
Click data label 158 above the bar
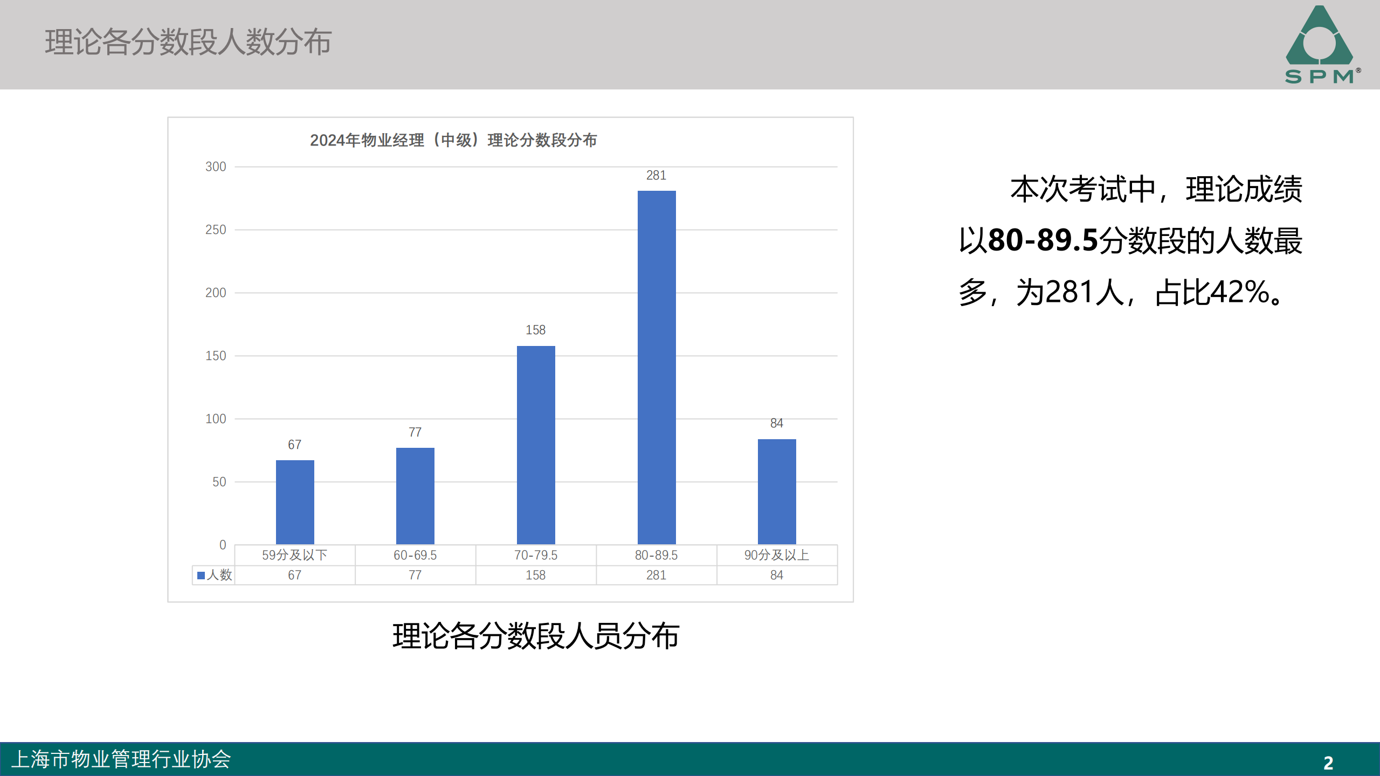pyautogui.click(x=536, y=330)
